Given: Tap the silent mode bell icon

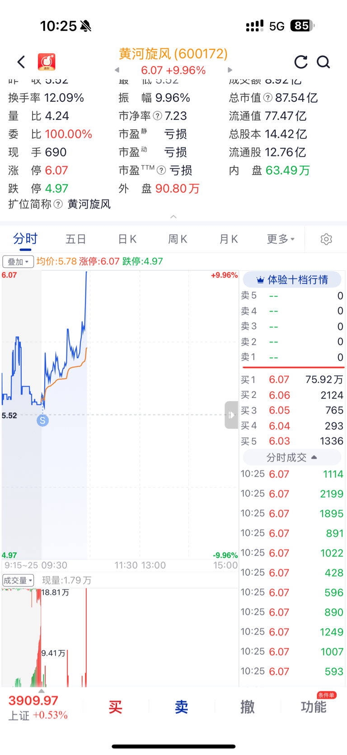Looking at the screenshot, I should coord(86,26).
